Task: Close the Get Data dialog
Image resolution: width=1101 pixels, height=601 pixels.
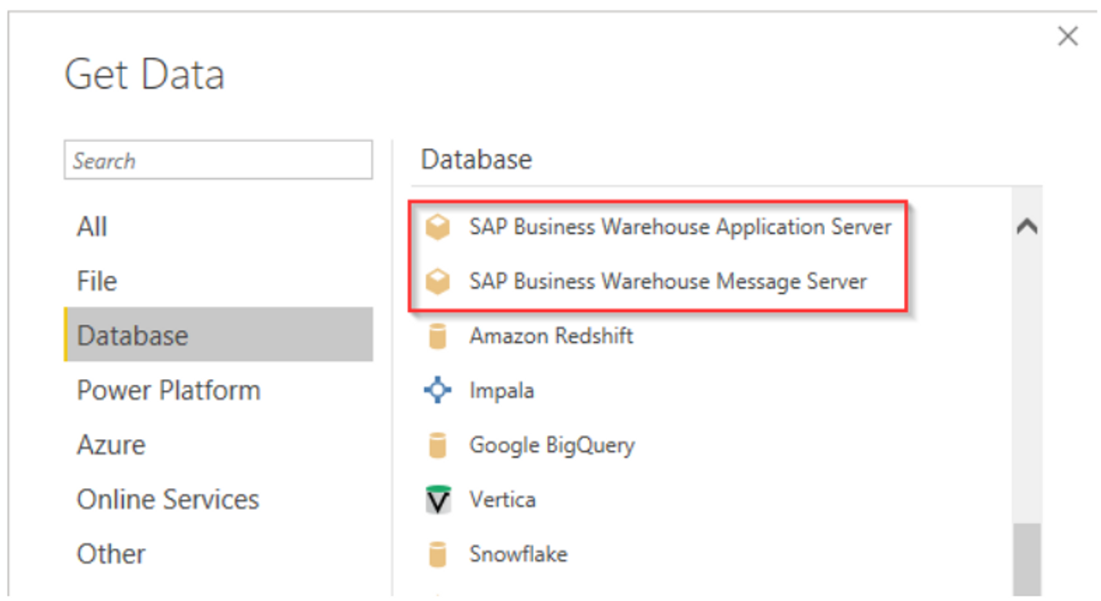Action: click(x=1067, y=36)
